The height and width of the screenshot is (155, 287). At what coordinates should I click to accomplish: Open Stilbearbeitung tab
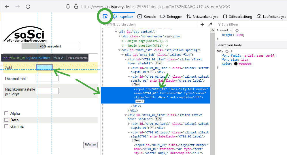(237, 17)
